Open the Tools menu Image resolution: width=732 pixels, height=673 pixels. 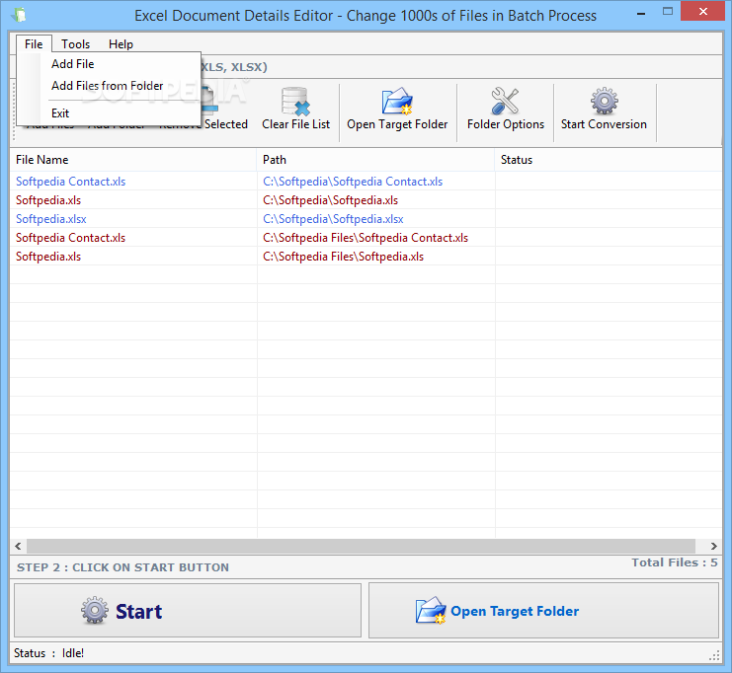pos(76,43)
